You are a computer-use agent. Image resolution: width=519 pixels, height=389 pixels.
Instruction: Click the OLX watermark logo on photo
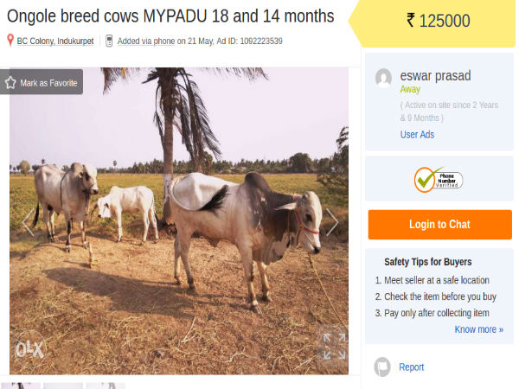pyautogui.click(x=29, y=349)
